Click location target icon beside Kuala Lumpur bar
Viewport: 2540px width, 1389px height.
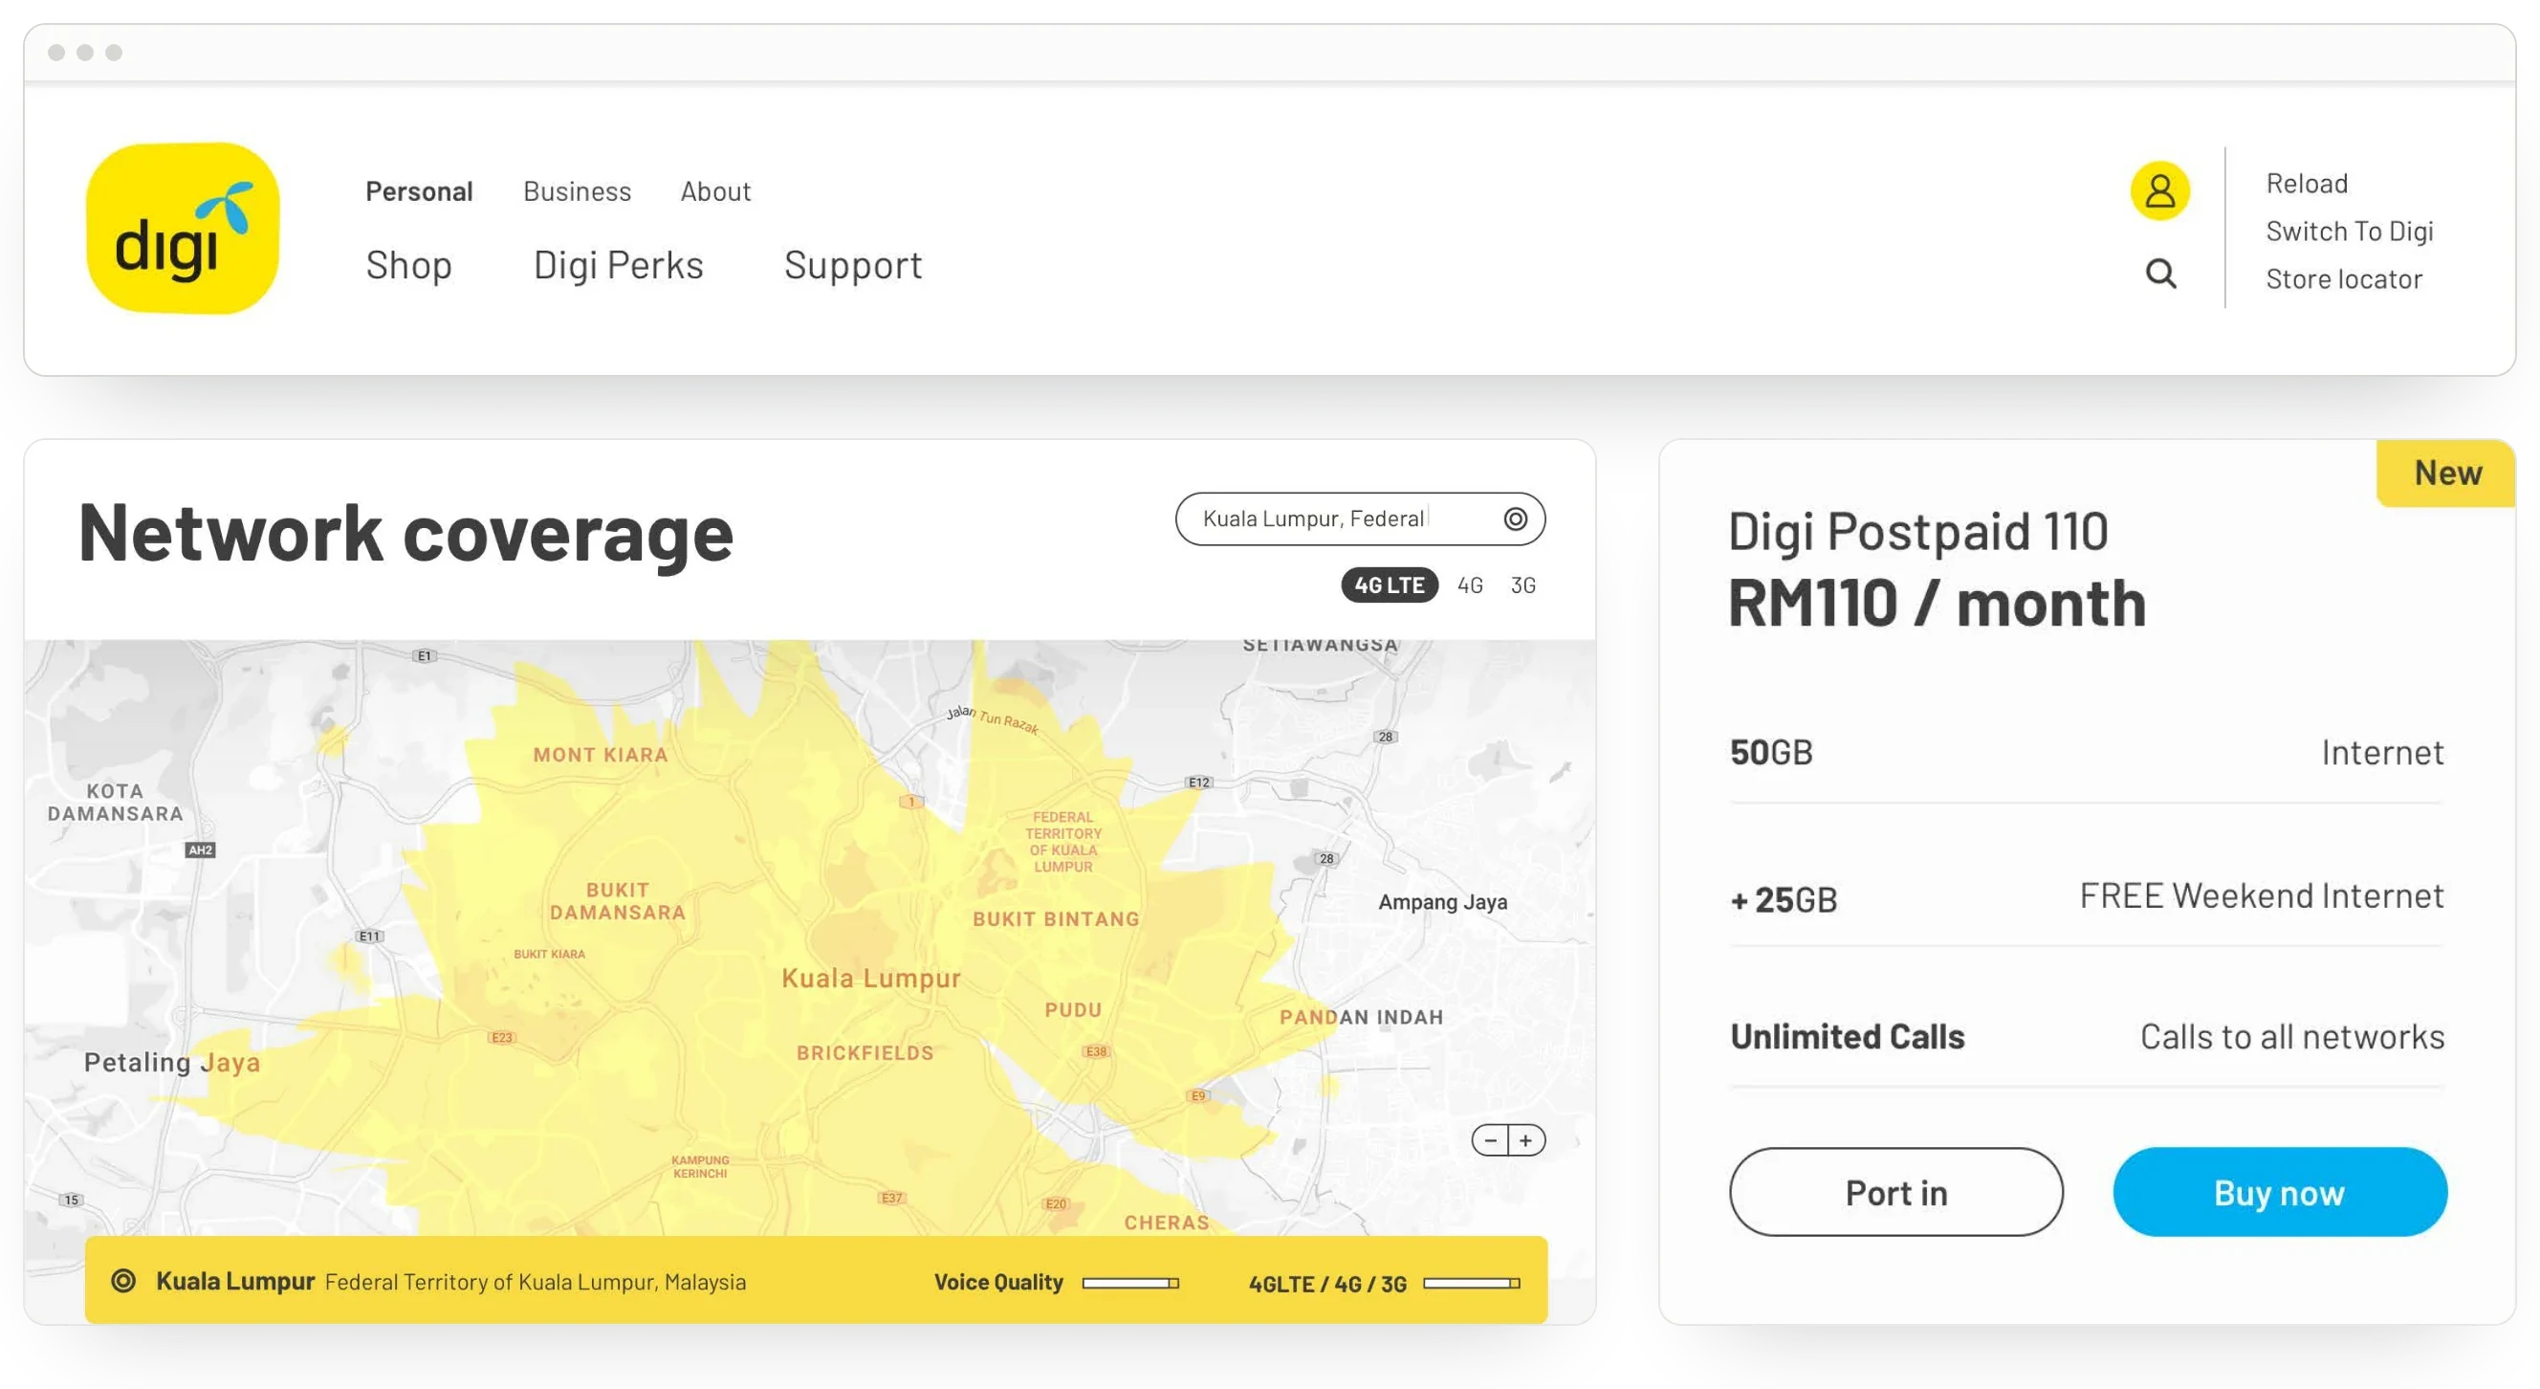coord(123,1281)
